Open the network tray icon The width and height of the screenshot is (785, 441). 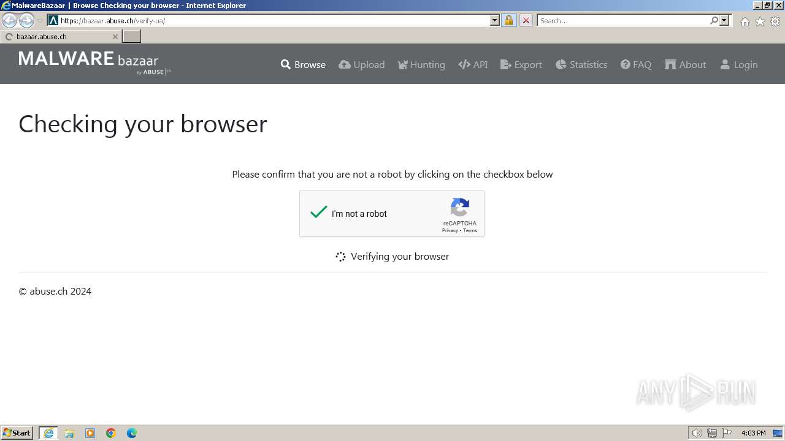coord(712,433)
